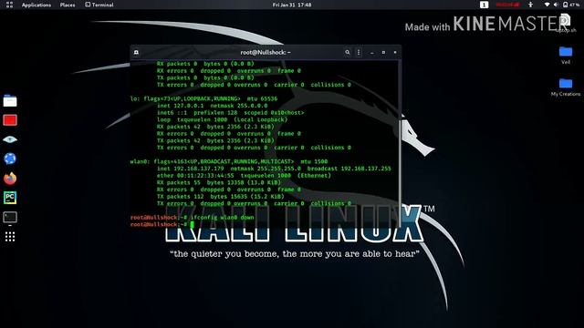Open the terminal hamburger menu
The width and height of the screenshot is (584, 328).
359,53
